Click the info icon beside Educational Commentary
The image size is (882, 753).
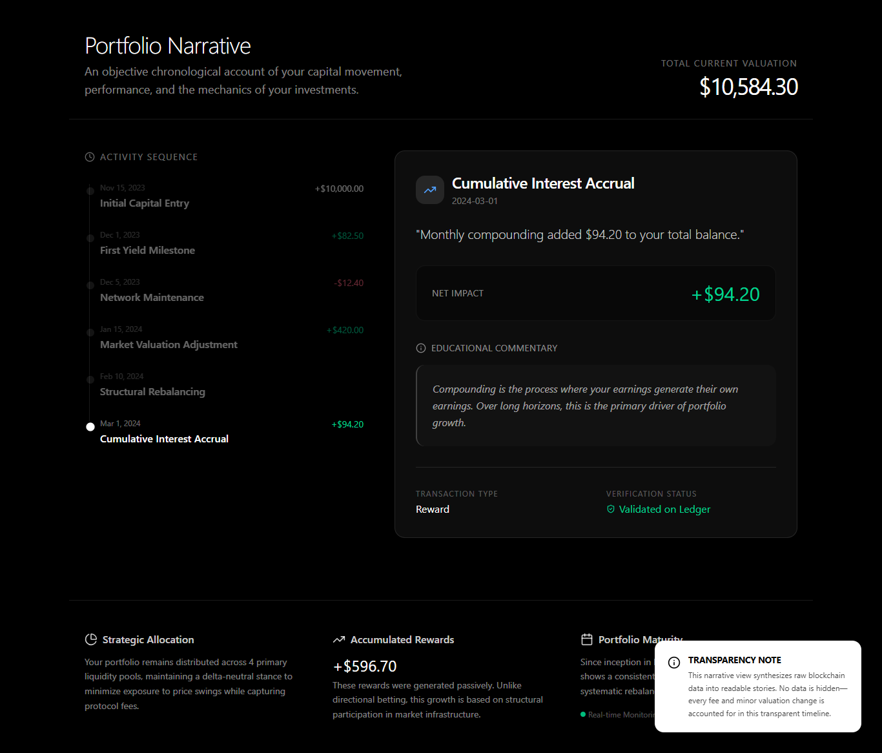tap(421, 348)
